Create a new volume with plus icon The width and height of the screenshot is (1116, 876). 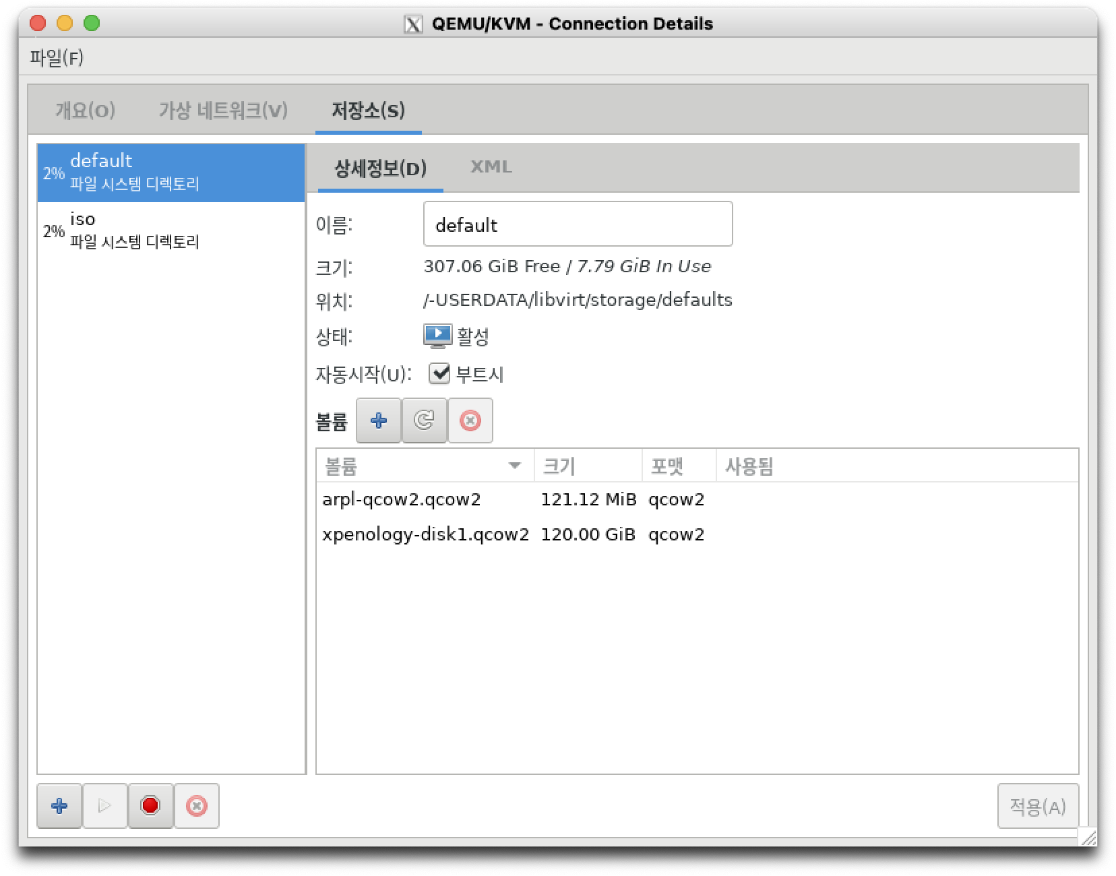click(379, 420)
